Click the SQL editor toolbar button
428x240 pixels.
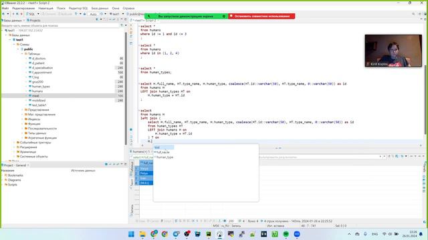tap(31, 14)
